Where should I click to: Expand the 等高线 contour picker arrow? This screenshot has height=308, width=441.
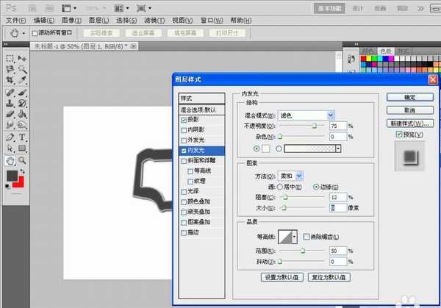295,237
